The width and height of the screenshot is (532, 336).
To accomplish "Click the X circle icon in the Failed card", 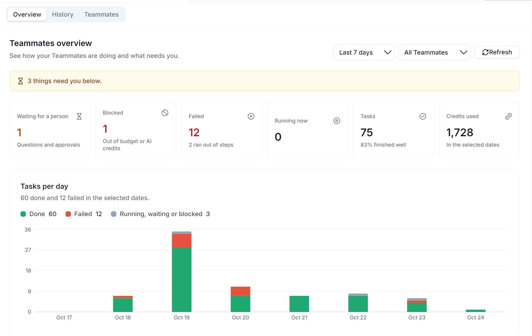I will (251, 116).
